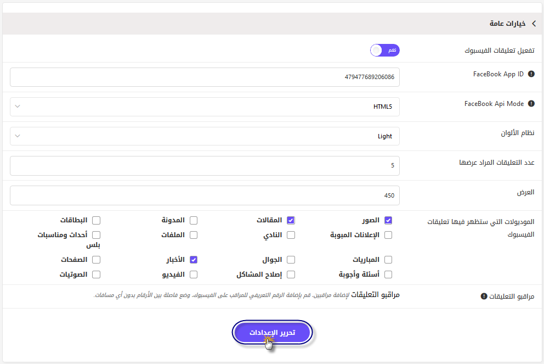
Task: Click the تحرير الإعدادات button
Action: (273, 332)
